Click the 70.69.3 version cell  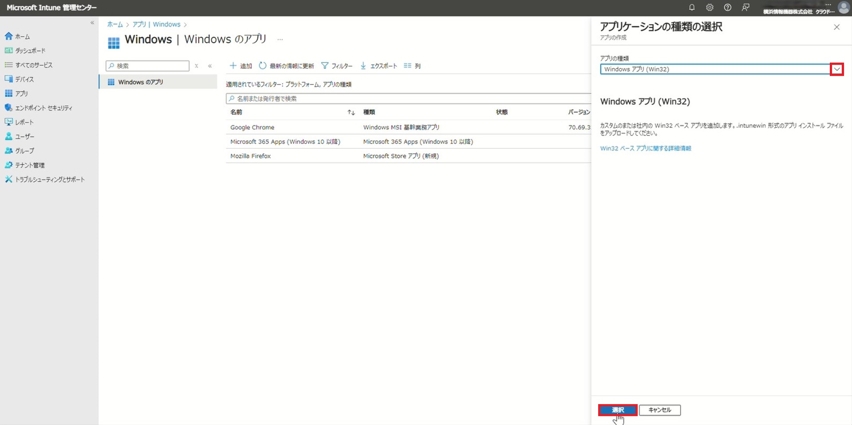(580, 127)
